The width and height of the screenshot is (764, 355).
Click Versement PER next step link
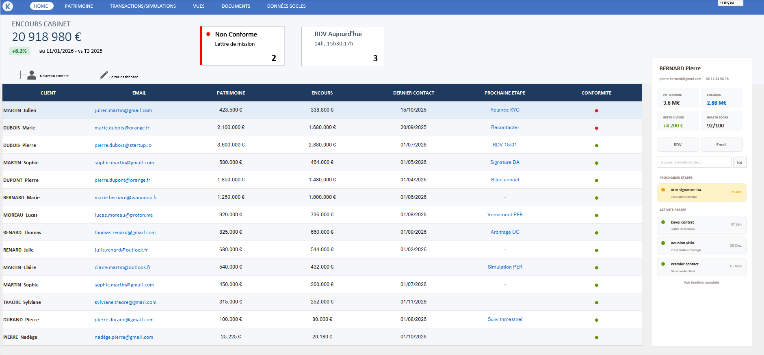point(505,215)
